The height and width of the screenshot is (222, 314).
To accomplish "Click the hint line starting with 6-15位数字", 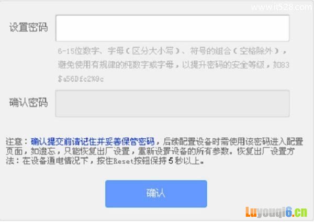I will (x=172, y=51).
